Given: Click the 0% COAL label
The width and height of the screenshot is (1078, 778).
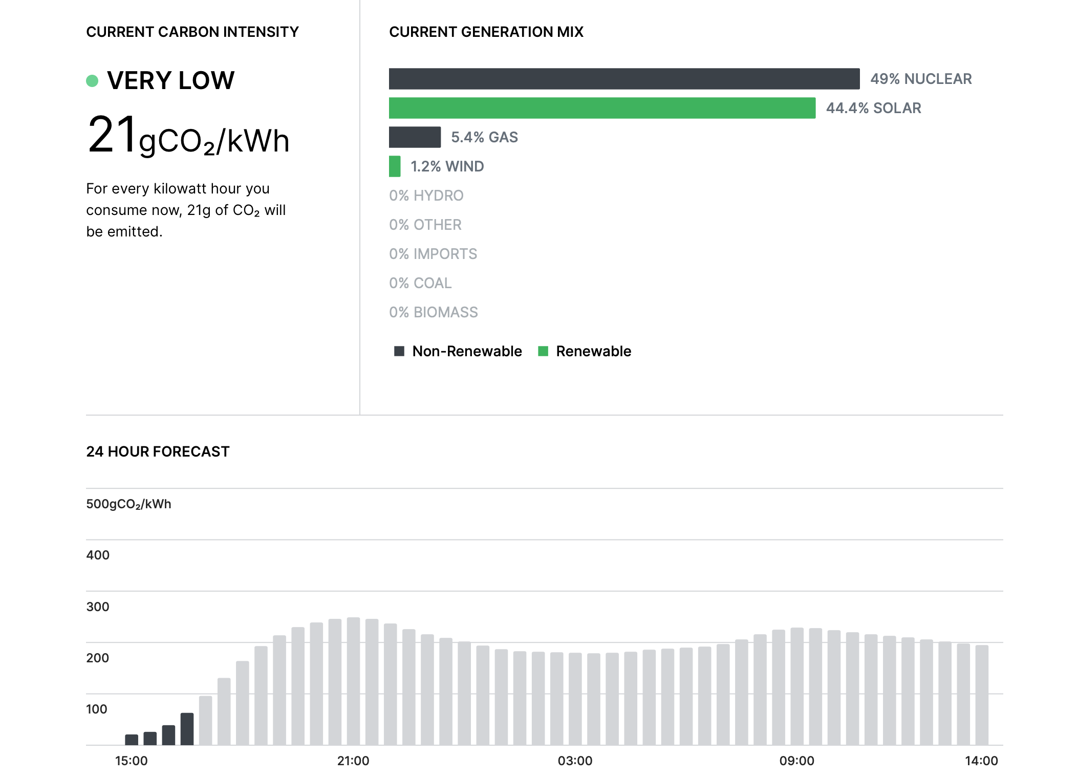Looking at the screenshot, I should 420,283.
